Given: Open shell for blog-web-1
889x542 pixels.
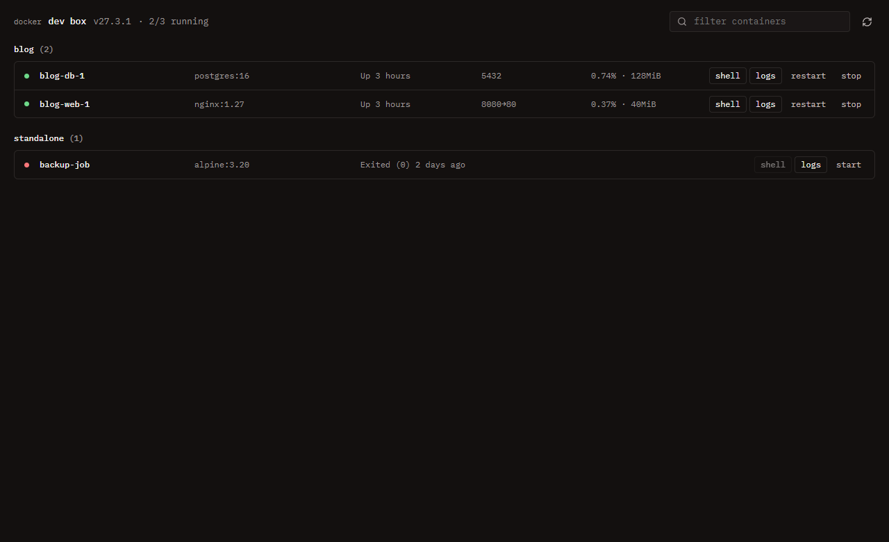Looking at the screenshot, I should tap(728, 104).
